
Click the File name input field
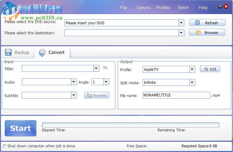pyautogui.click(x=176, y=95)
